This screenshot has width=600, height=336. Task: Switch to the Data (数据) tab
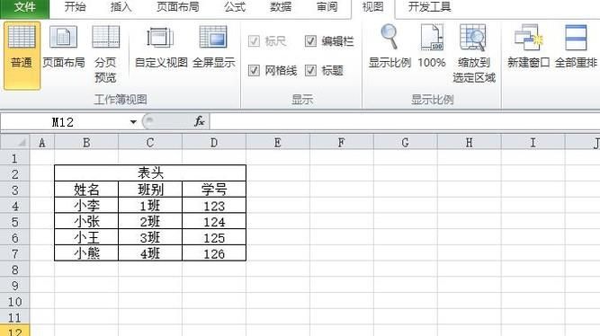pyautogui.click(x=281, y=7)
